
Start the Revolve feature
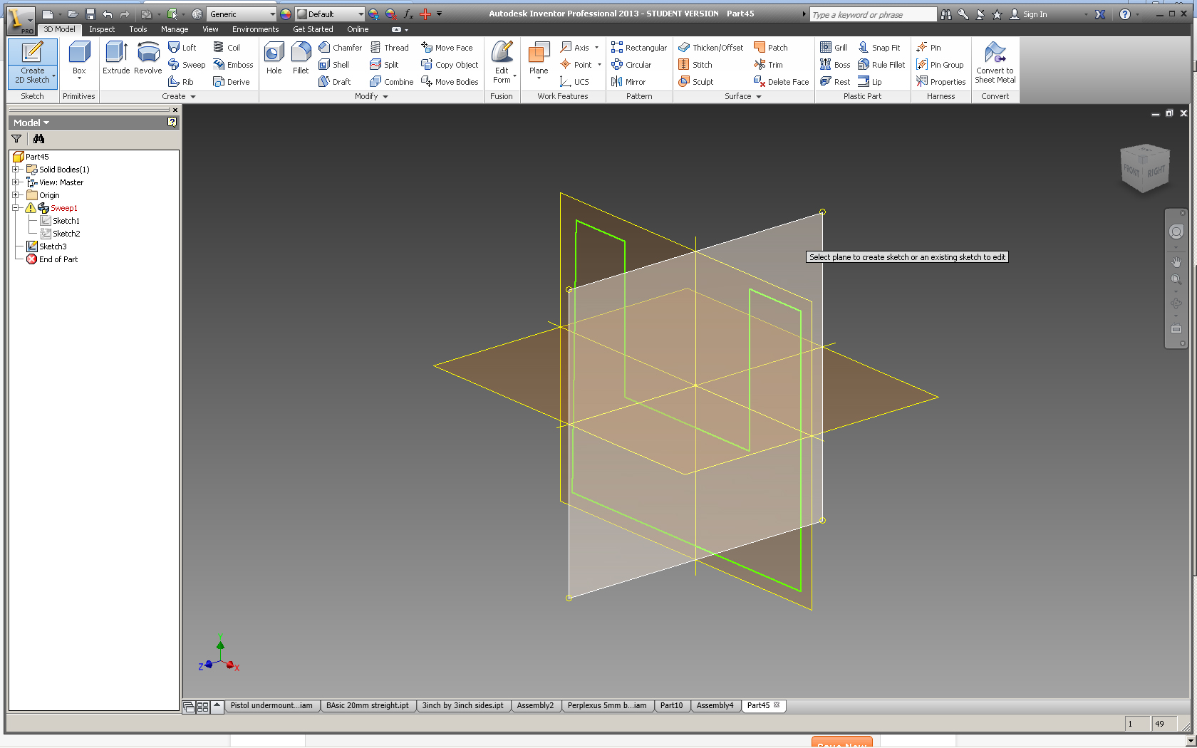147,58
